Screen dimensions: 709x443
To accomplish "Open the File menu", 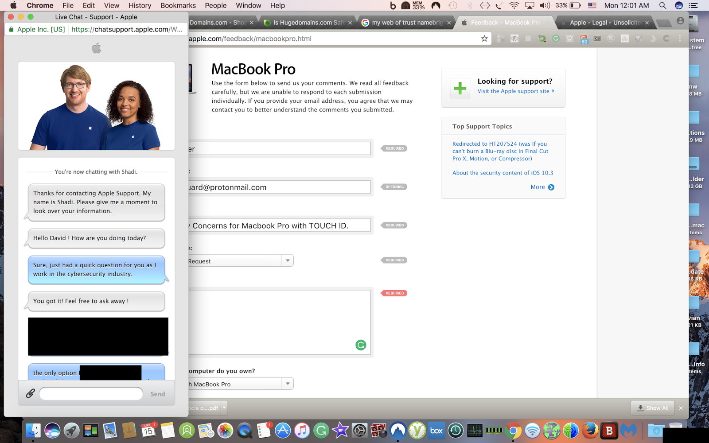I will pyautogui.click(x=68, y=5).
